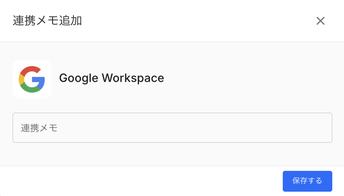Click the header text 連携メモ追加
The width and height of the screenshot is (344, 196).
47,21
